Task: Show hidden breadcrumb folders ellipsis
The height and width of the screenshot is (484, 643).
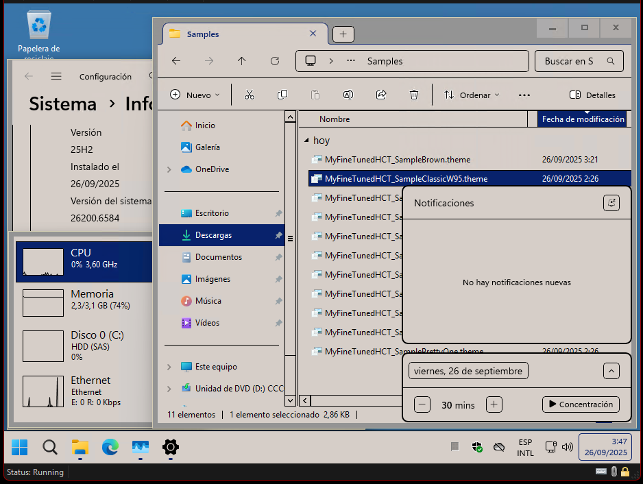Action: pos(350,61)
